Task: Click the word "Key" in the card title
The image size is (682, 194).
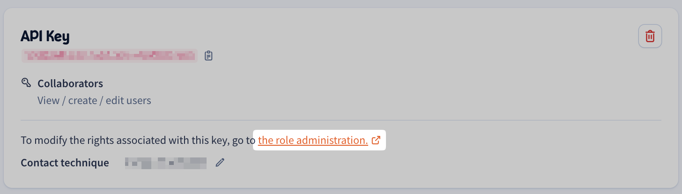Action: [59, 36]
